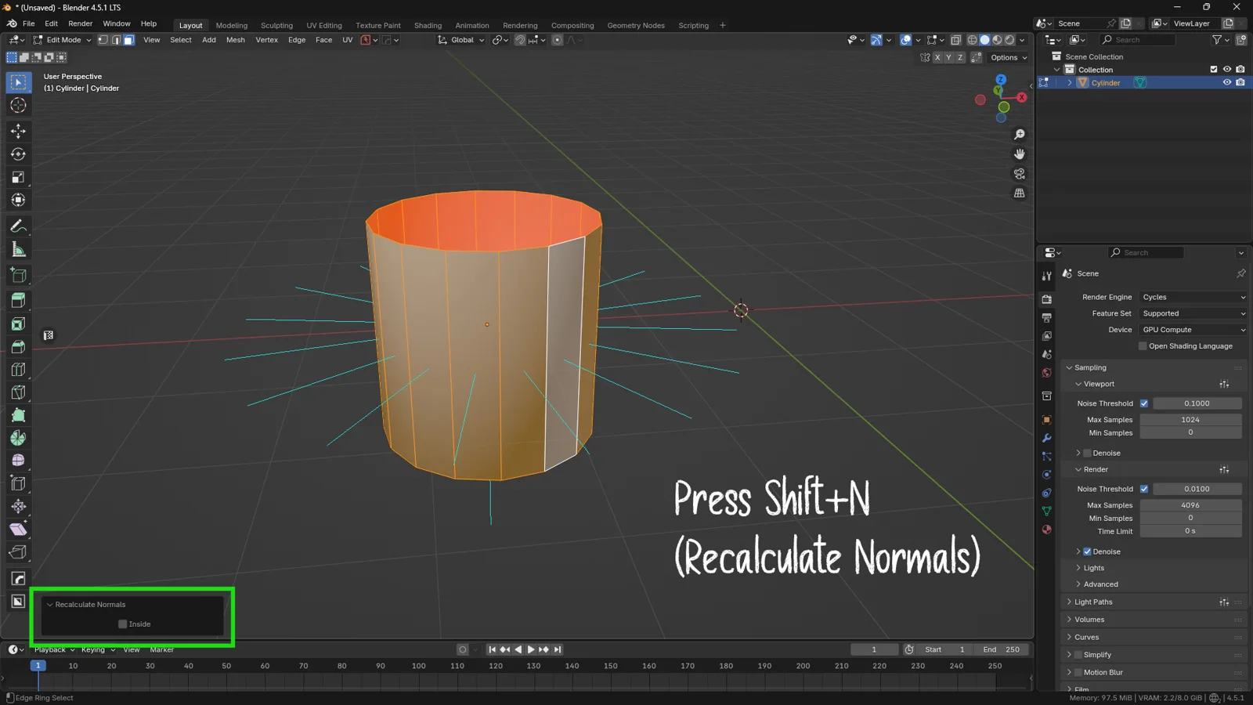
Task: Collapse the Sampling panel
Action: coord(1090,367)
